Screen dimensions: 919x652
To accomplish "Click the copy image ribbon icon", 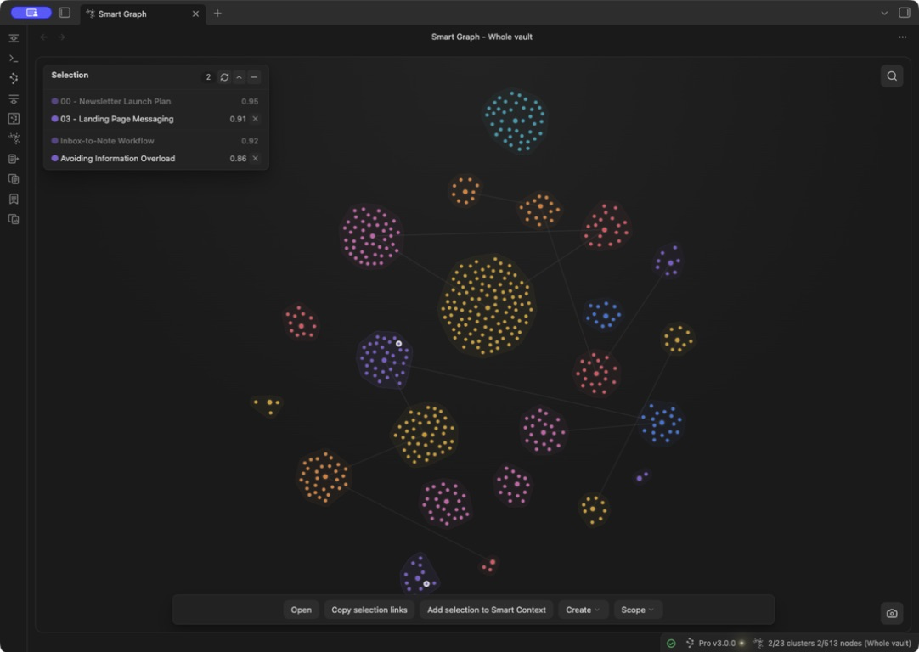I will click(x=14, y=219).
